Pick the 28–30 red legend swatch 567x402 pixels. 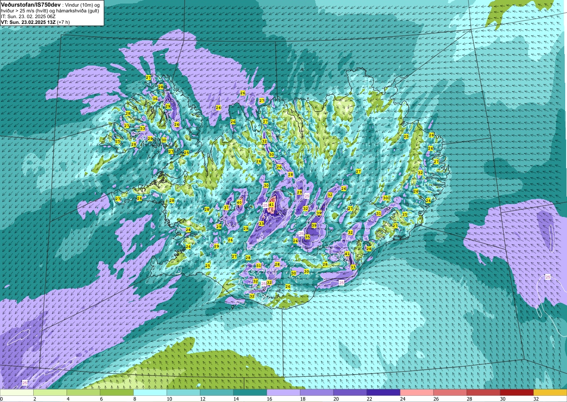483,392
